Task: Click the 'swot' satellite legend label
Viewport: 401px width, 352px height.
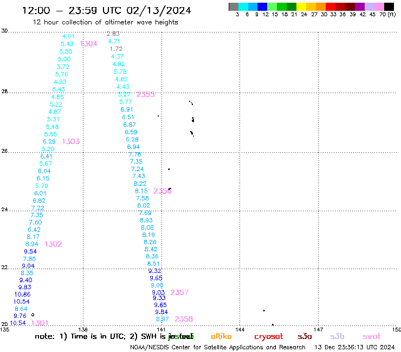Action: [x=372, y=336]
